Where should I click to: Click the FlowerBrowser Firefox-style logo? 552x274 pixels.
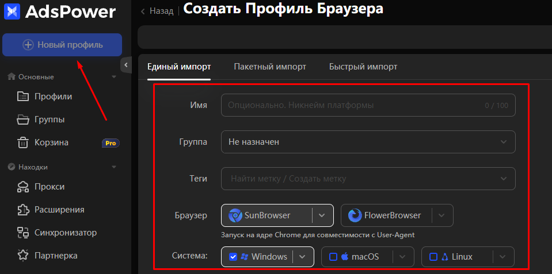click(x=355, y=215)
